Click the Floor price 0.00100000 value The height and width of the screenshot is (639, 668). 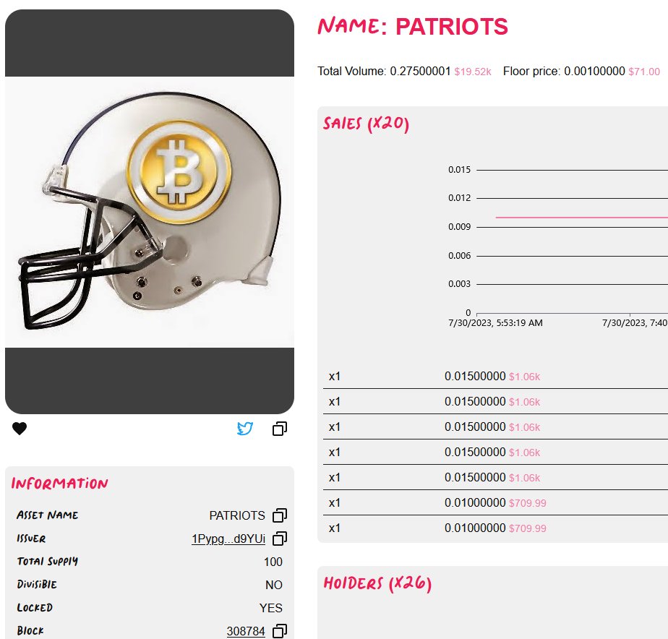tap(594, 71)
